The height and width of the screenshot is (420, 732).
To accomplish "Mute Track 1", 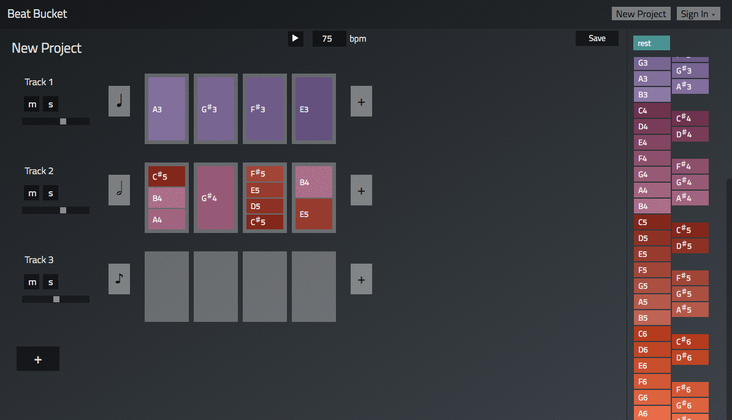I will click(32, 104).
